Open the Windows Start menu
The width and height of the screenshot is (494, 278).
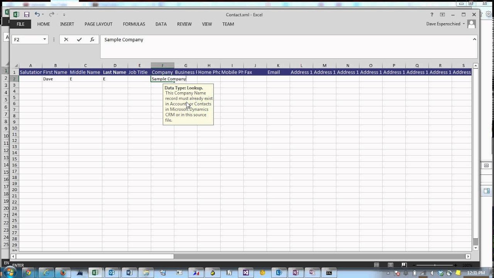tap(10, 272)
